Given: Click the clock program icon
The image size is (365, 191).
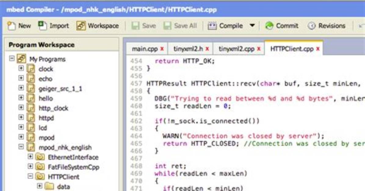Looking at the screenshot, I should pos(31,69).
